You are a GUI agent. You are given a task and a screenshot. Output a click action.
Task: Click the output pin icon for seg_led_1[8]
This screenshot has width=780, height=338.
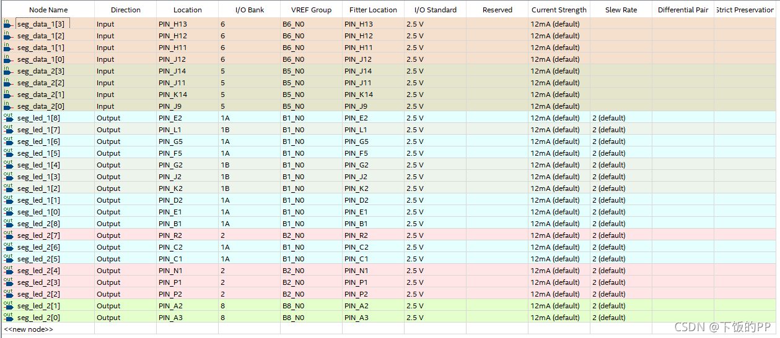[x=8, y=117]
